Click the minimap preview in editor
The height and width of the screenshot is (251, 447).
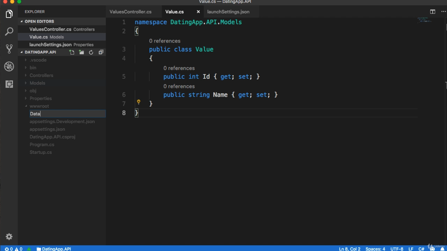(425, 20)
